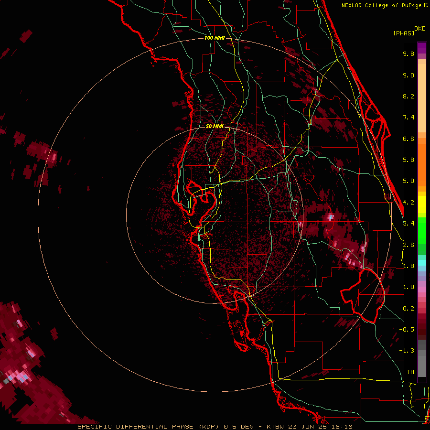Screen dimensions: 430x430
Task: Select the yellow color bar segment
Action: [422, 204]
